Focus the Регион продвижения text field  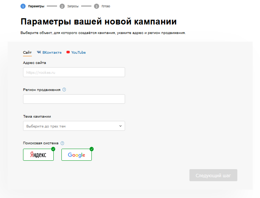click(74, 99)
